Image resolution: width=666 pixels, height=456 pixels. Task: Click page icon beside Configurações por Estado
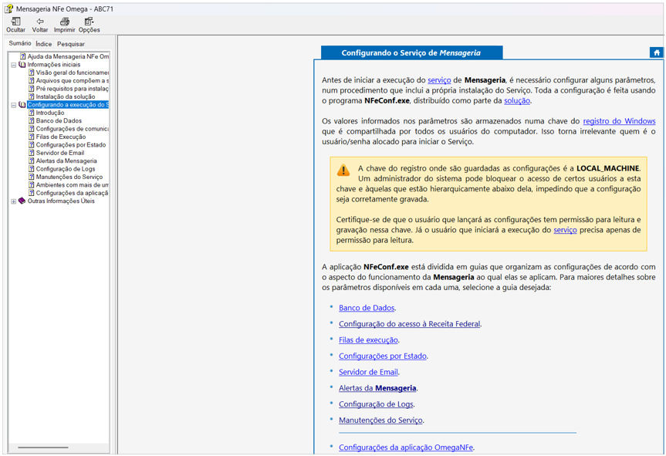(32, 145)
